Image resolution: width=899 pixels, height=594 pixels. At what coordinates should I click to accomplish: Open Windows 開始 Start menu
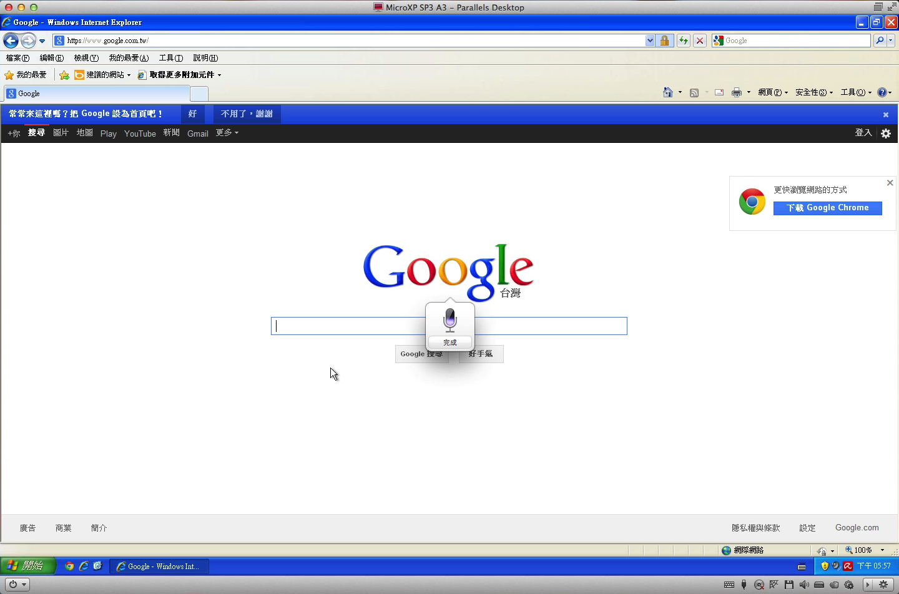(x=28, y=566)
